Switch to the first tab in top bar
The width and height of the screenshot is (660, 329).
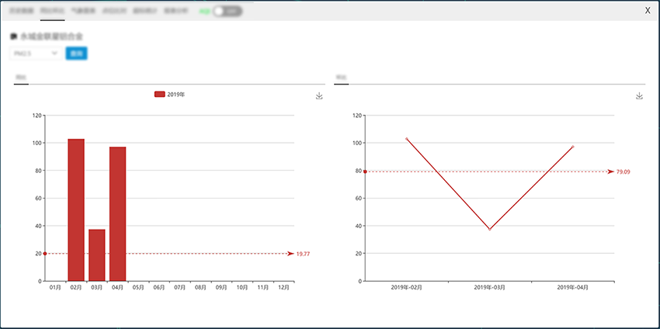22,12
